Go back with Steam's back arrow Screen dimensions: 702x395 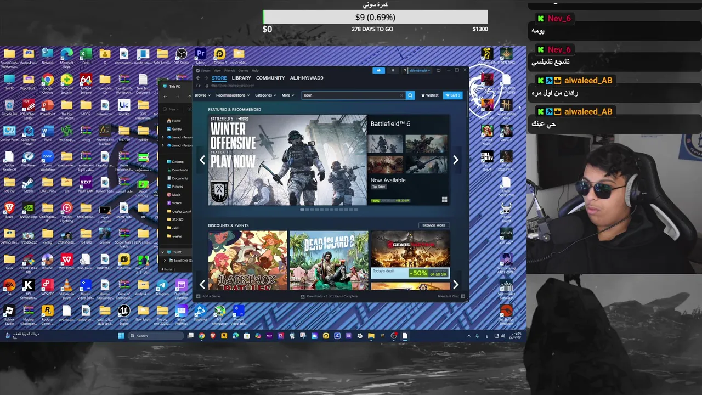(198, 78)
